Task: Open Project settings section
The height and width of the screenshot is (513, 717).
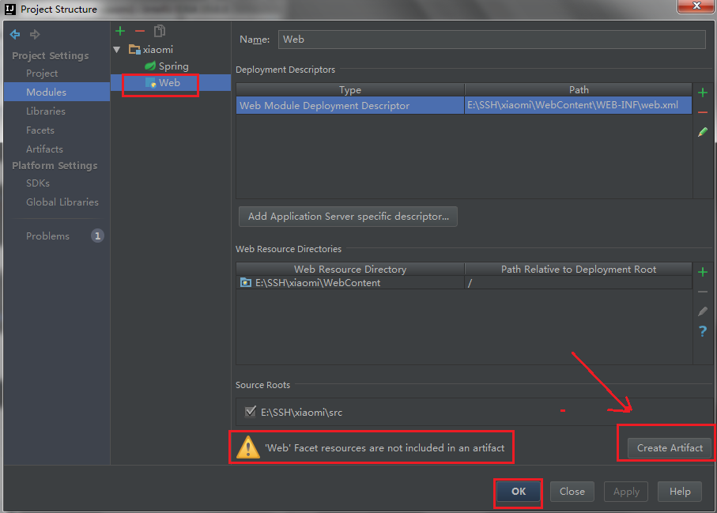Action: 42,74
